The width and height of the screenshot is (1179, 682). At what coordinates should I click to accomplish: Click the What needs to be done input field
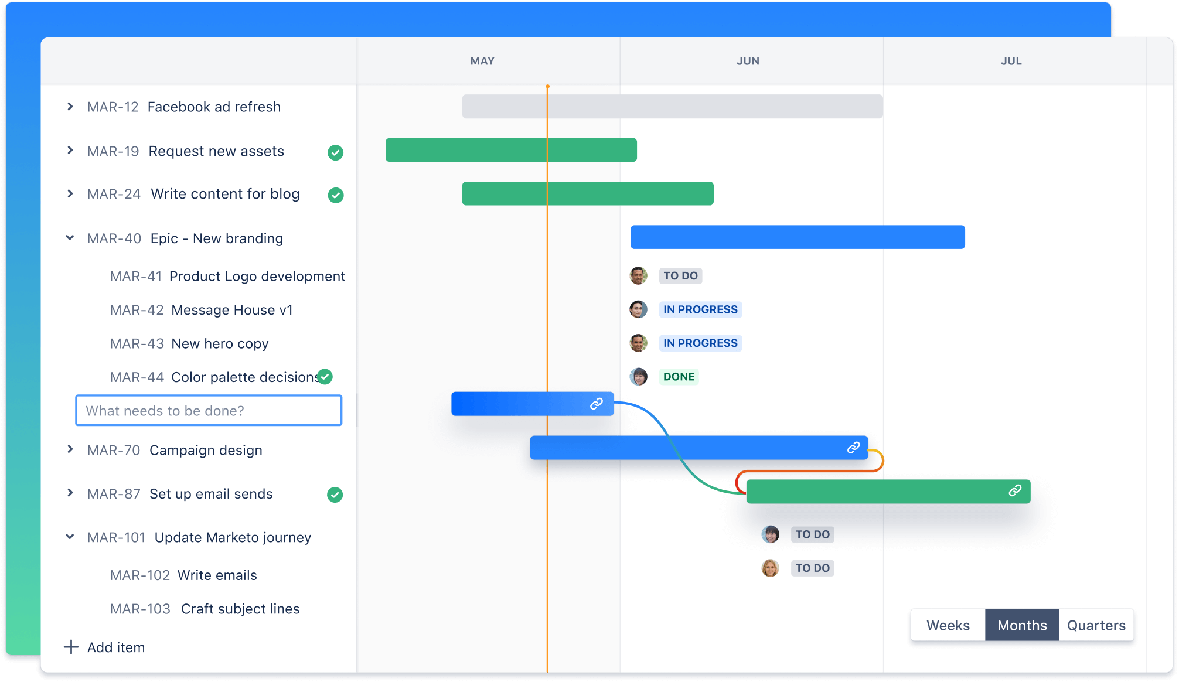click(x=208, y=410)
